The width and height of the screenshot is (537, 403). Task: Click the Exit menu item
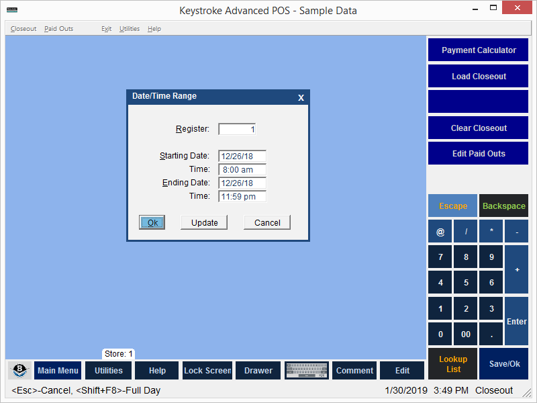pyautogui.click(x=106, y=29)
